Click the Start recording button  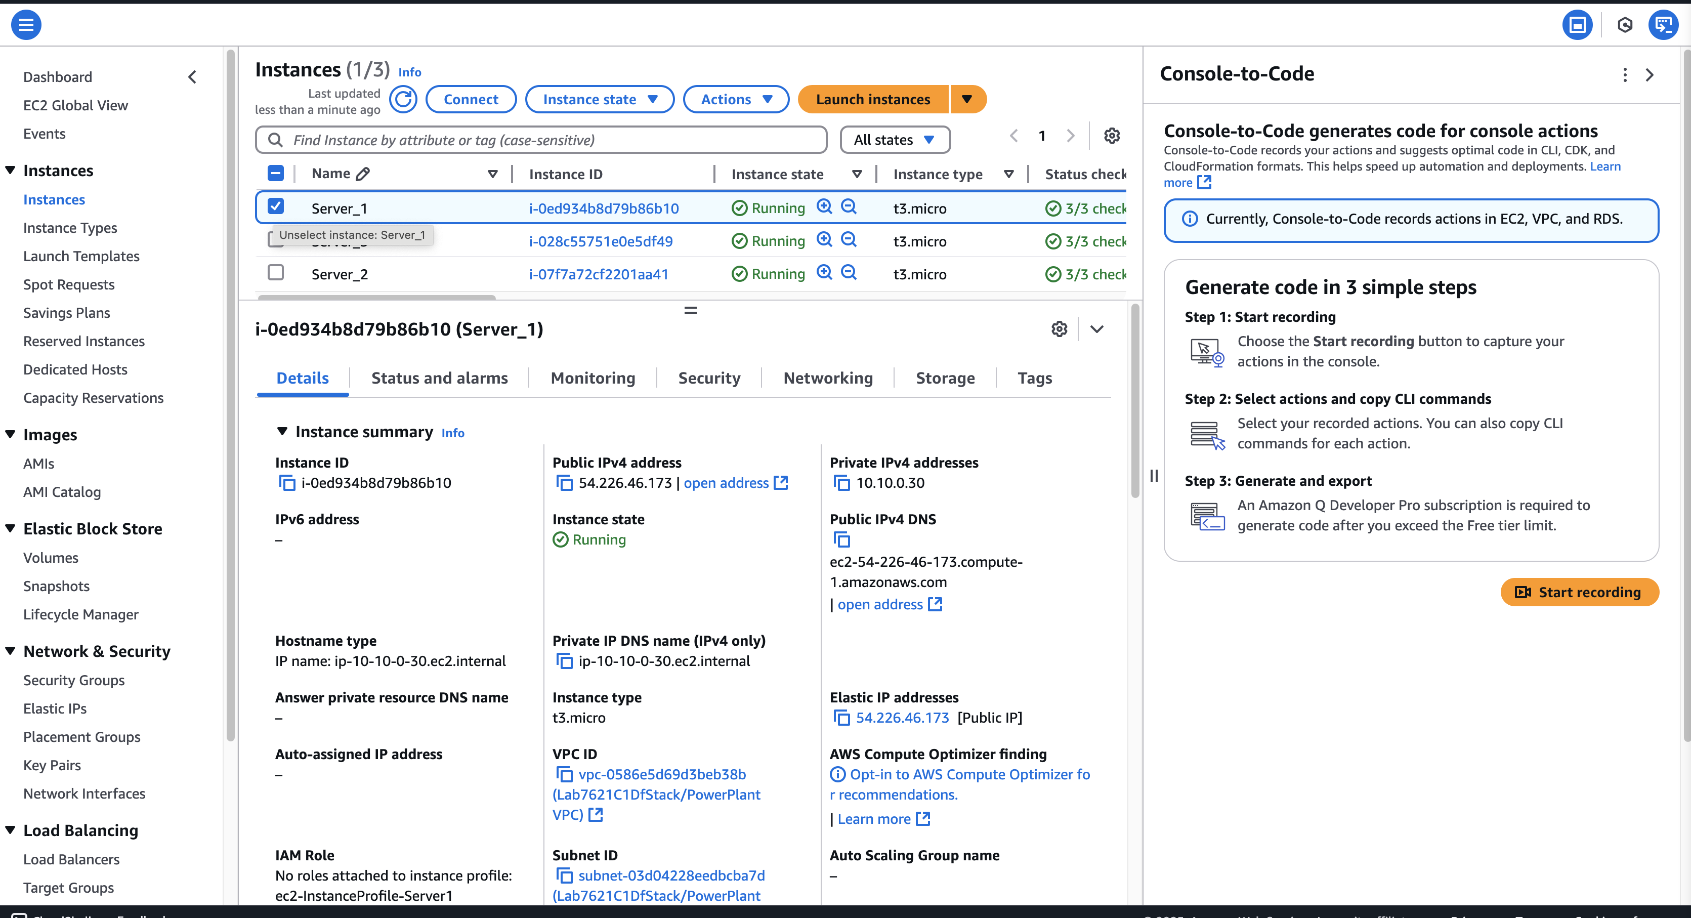[x=1579, y=592]
